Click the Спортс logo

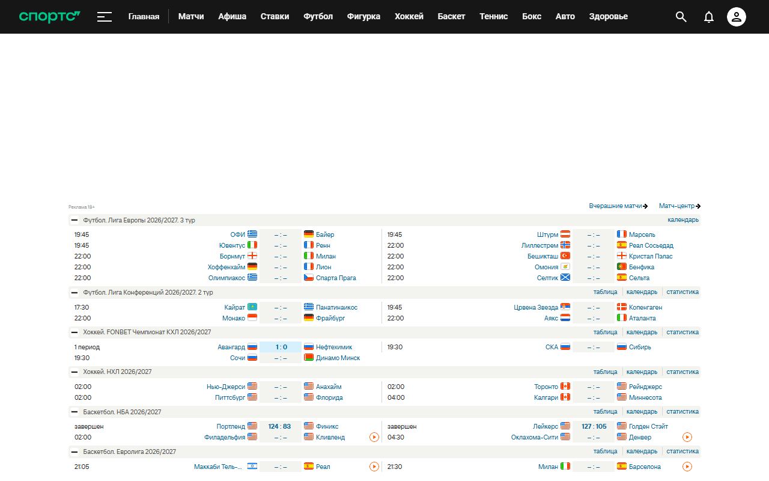coord(50,17)
